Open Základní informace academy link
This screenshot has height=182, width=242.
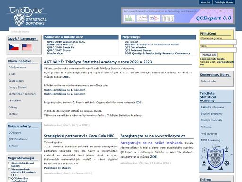click(212, 107)
